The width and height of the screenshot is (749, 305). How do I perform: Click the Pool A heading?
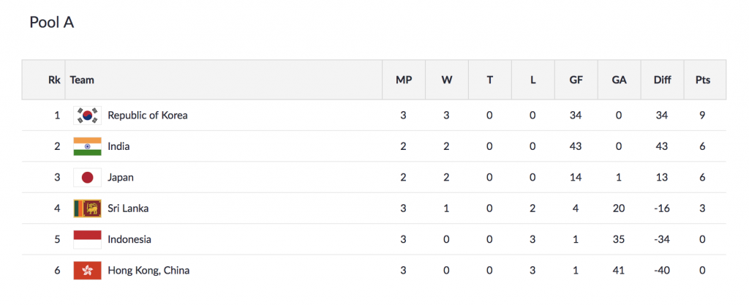[x=51, y=23]
